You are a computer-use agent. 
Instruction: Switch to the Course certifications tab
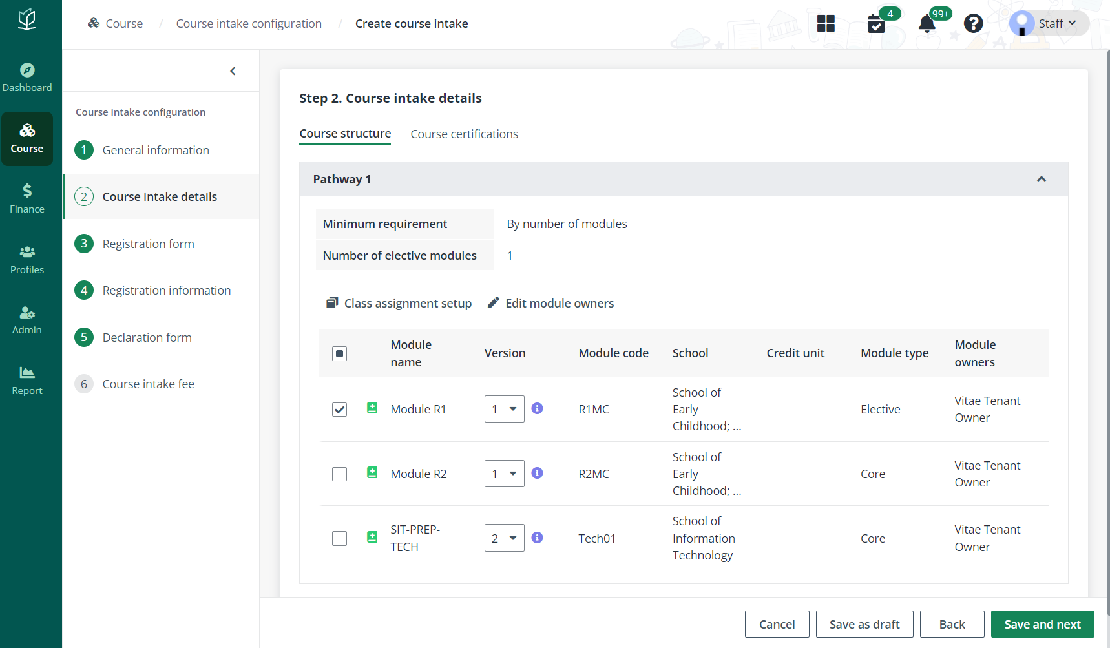[x=465, y=134]
